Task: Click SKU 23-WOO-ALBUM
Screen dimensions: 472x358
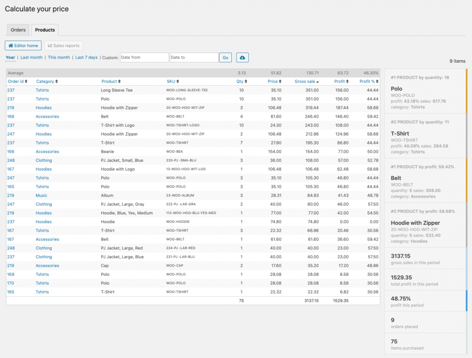Action: [x=180, y=195]
